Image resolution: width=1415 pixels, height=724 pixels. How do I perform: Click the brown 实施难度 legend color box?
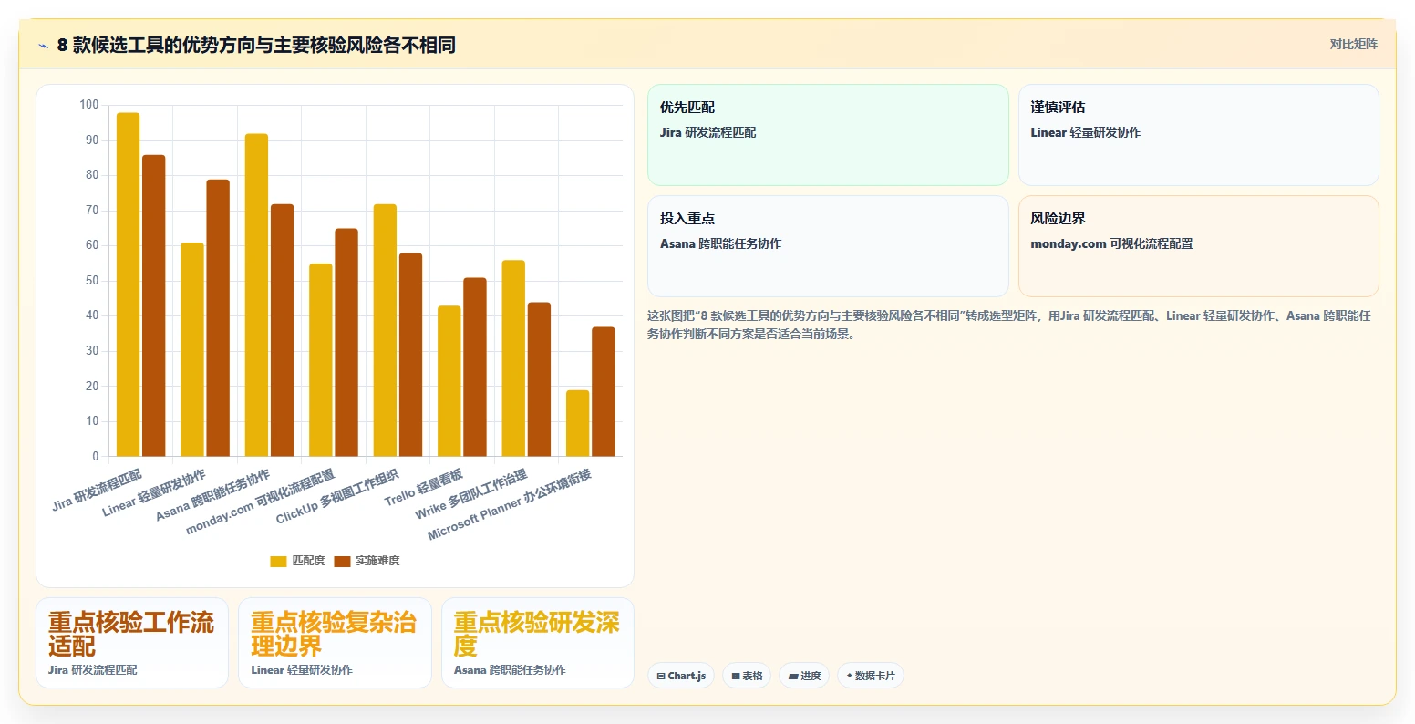[x=342, y=561]
